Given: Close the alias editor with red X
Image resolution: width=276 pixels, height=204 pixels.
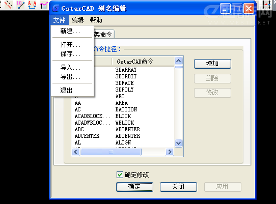Looking at the screenshot, I should click(249, 9).
